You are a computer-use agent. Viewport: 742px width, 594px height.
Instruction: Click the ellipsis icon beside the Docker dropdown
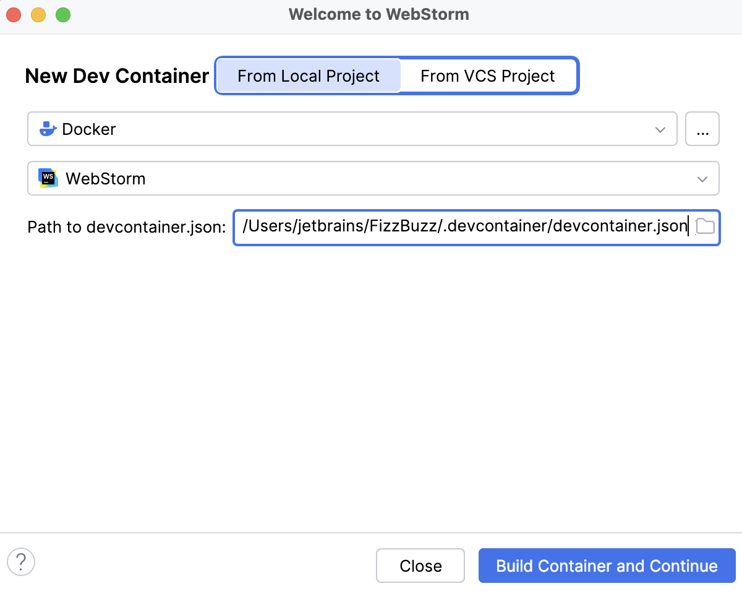[x=702, y=129]
